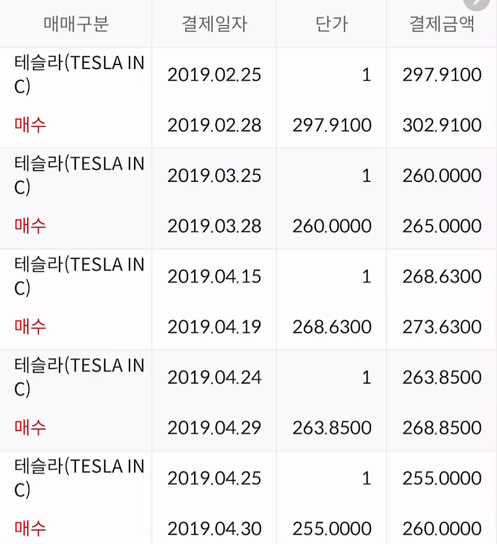This screenshot has width=497, height=544.
Task: Select the unit price 297.9100
Action: coord(332,125)
